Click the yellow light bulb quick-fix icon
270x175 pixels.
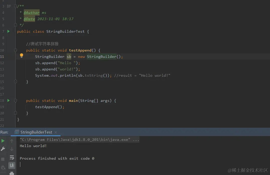pyautogui.click(x=22, y=56)
